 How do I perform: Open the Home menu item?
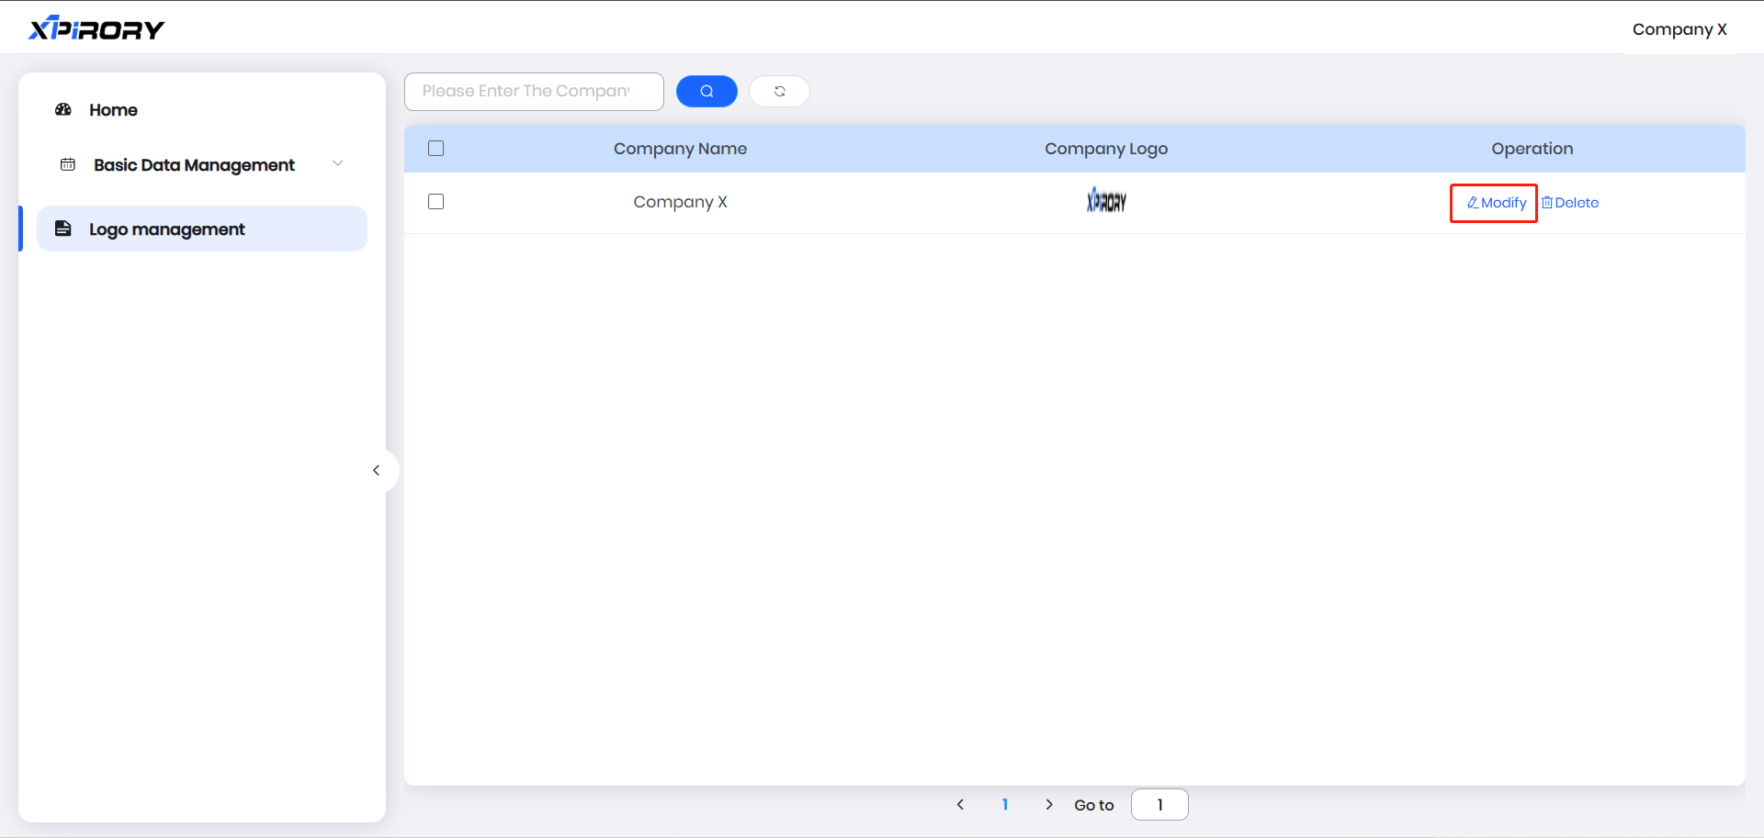(x=113, y=110)
